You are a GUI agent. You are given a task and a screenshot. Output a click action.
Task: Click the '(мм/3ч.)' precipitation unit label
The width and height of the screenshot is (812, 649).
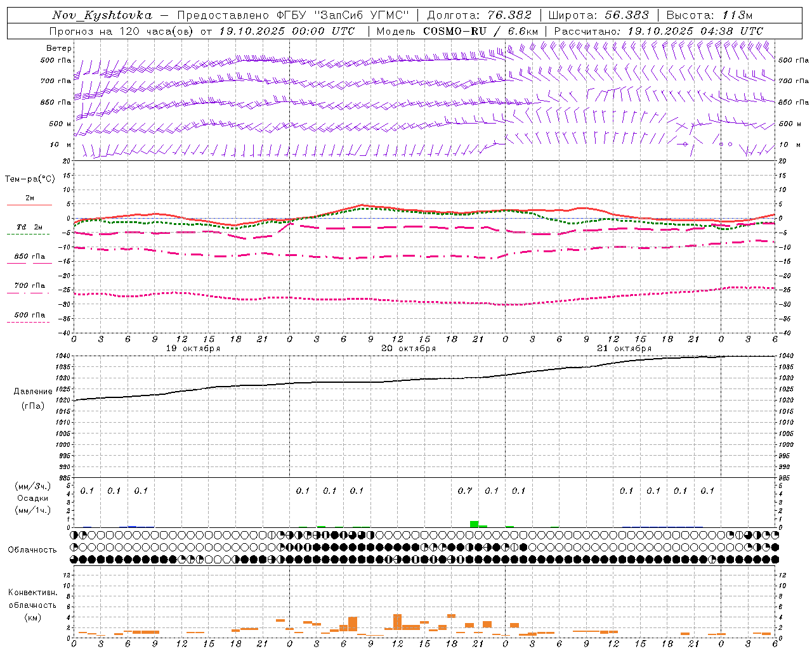coord(33,486)
